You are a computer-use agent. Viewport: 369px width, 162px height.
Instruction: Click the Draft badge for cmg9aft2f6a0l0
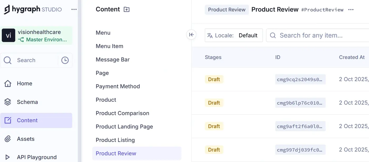[214, 126]
